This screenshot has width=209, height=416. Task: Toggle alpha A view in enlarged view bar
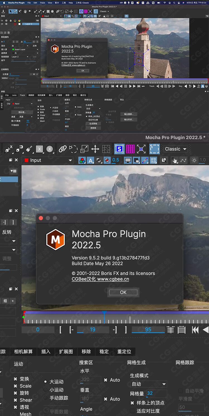click(x=91, y=160)
